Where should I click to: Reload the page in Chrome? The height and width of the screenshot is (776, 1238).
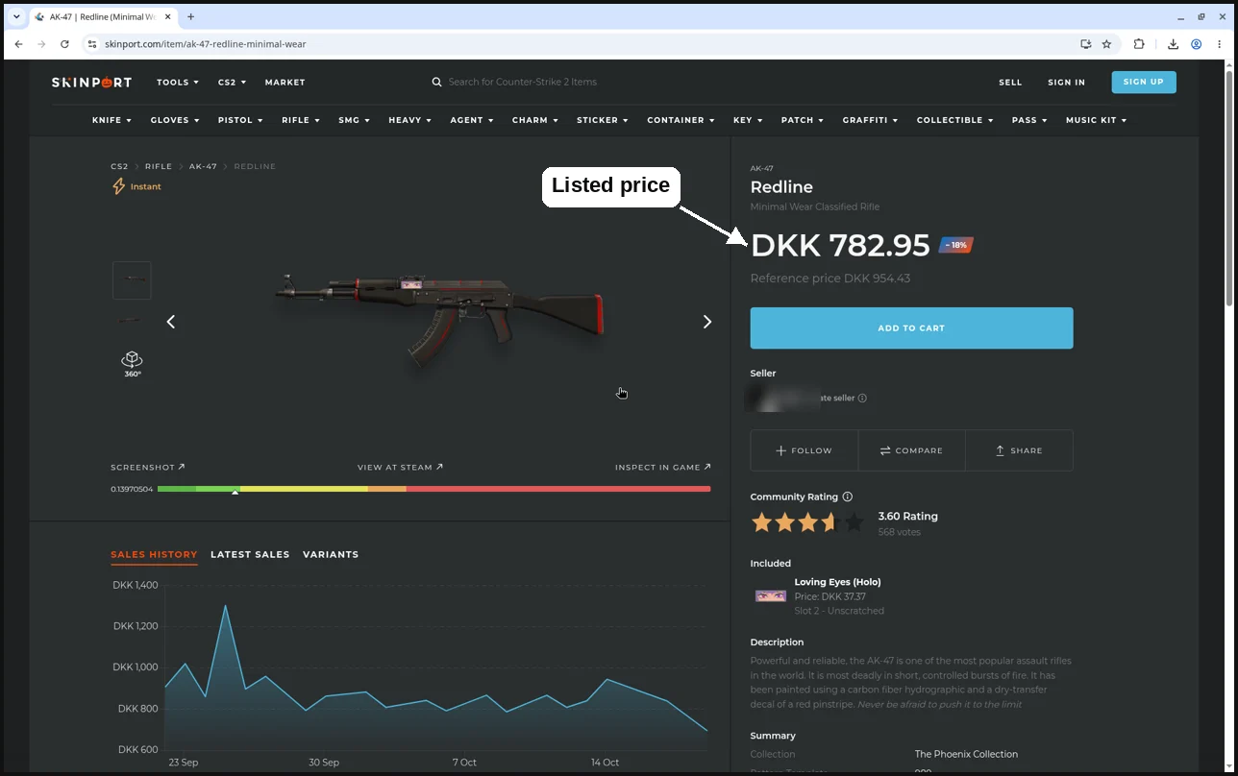64,44
